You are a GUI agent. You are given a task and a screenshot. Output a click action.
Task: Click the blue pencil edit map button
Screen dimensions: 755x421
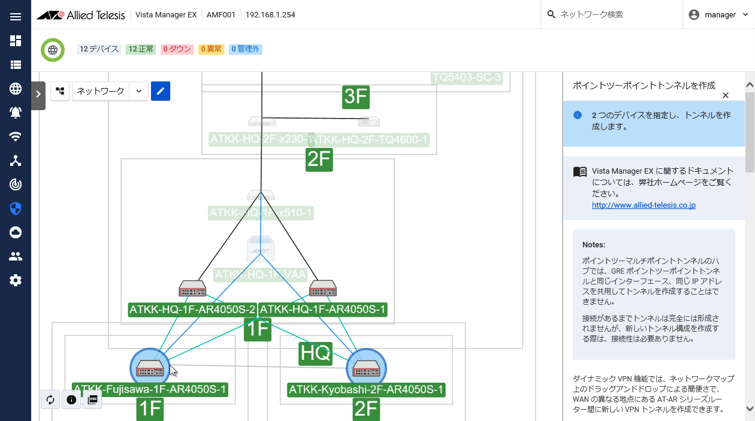tap(161, 91)
